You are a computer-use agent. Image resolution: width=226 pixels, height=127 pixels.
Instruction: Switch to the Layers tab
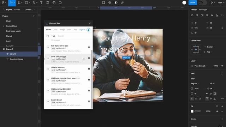point(9,10)
